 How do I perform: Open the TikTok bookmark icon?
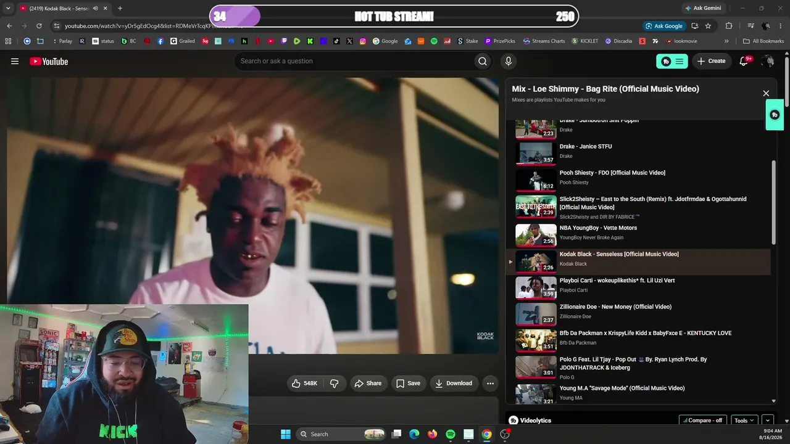(336, 41)
